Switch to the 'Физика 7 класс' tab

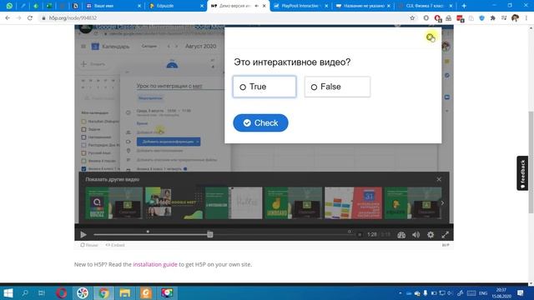click(425, 6)
